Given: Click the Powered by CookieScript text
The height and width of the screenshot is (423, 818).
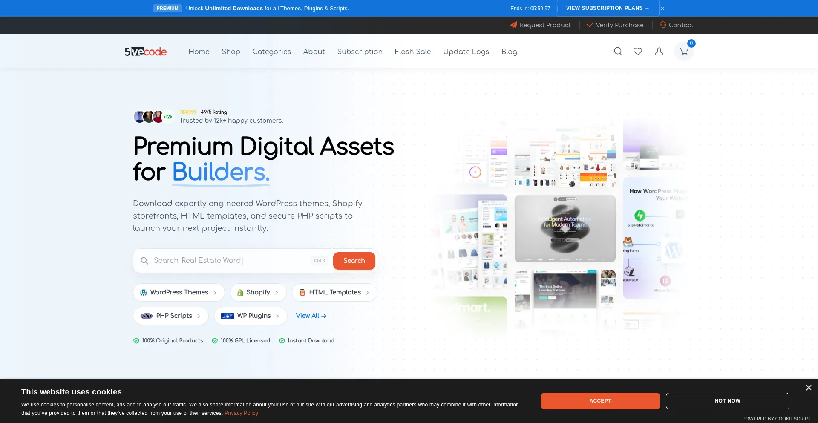Looking at the screenshot, I should click(x=776, y=419).
